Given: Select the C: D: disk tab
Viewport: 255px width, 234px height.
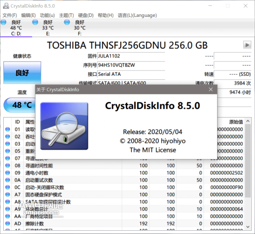Looking at the screenshot, I should [x=16, y=28].
